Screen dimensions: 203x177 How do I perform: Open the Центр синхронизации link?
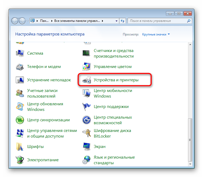[48, 120]
